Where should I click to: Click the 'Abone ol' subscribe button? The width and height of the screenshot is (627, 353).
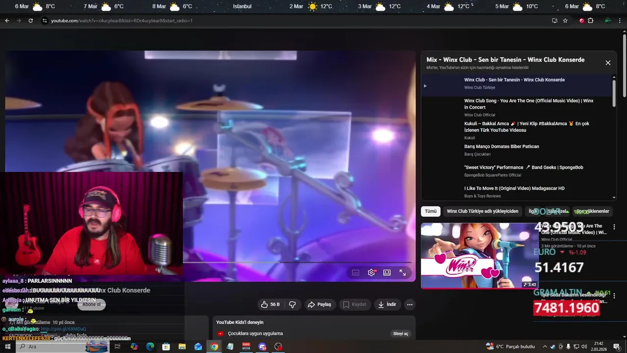click(x=91, y=304)
